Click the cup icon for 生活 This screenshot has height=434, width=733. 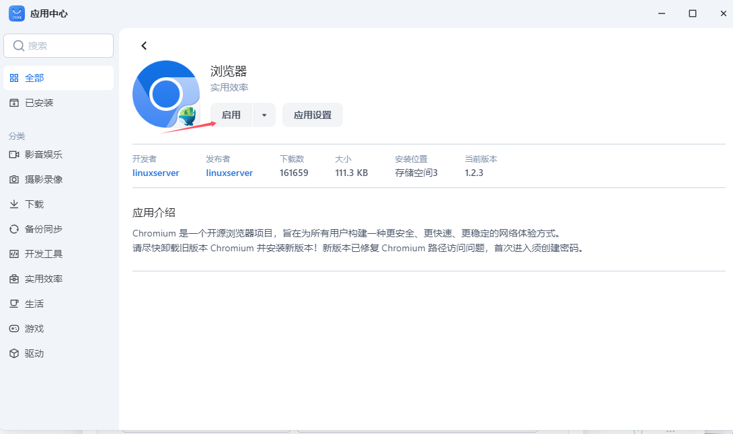(14, 304)
